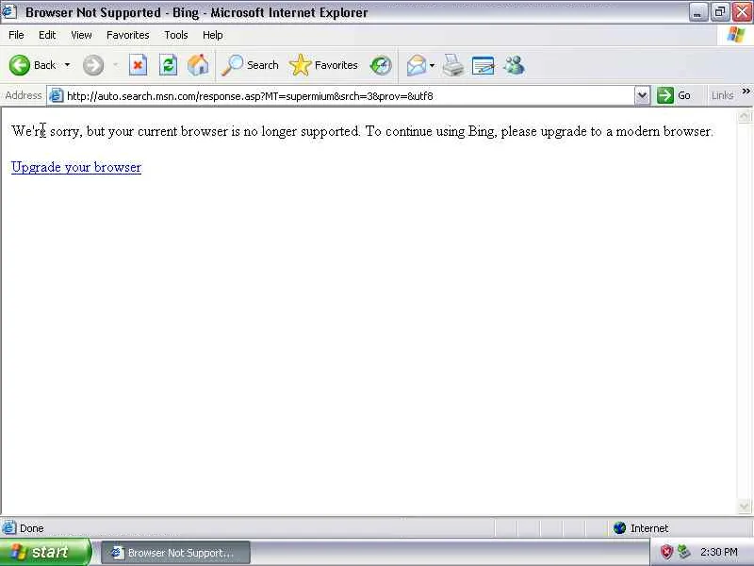Image resolution: width=754 pixels, height=566 pixels.
Task: Open the Windows start menu
Action: [x=45, y=552]
